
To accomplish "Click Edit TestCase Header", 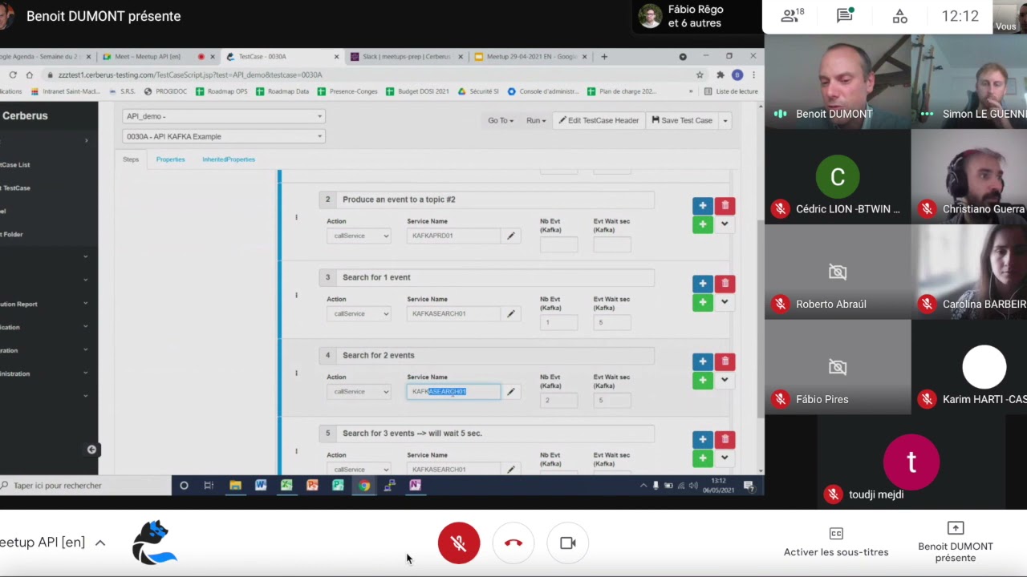I will [x=599, y=120].
